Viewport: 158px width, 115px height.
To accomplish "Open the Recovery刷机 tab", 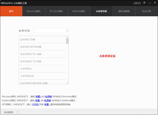I will (x=33, y=11).
